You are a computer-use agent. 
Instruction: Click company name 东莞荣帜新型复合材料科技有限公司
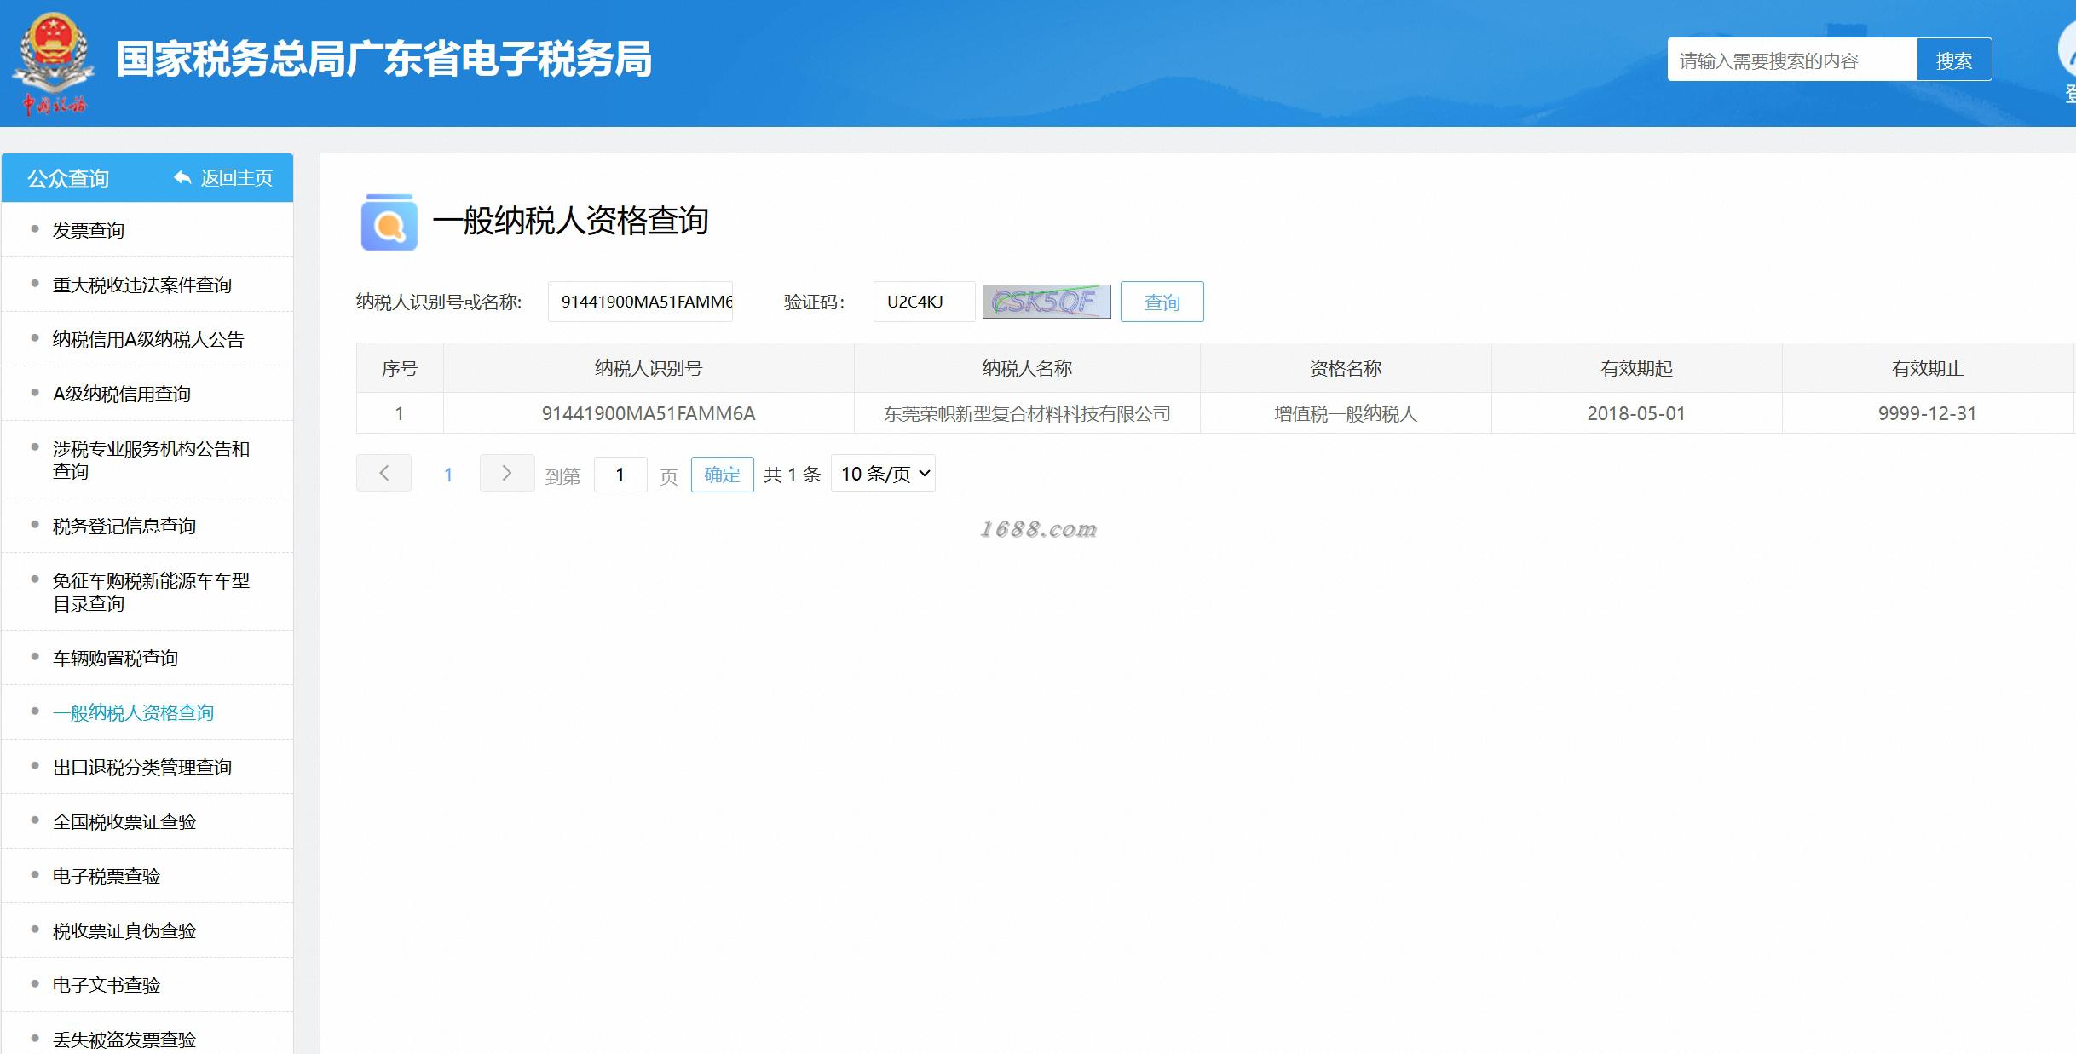point(1027,413)
